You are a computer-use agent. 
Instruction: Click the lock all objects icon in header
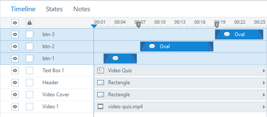pos(29,23)
